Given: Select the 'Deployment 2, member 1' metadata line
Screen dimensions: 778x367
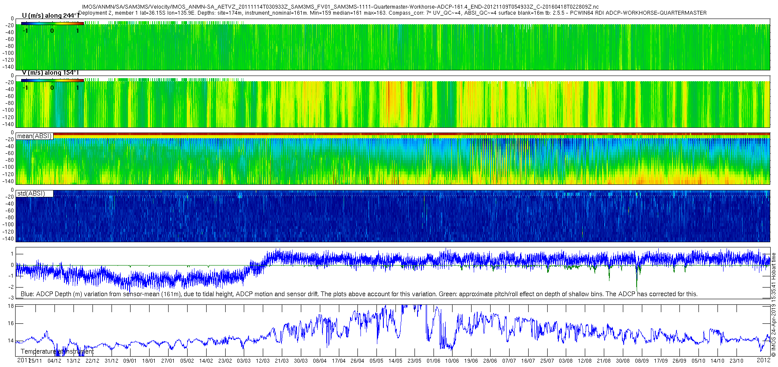Looking at the screenshot, I should 392,13.
